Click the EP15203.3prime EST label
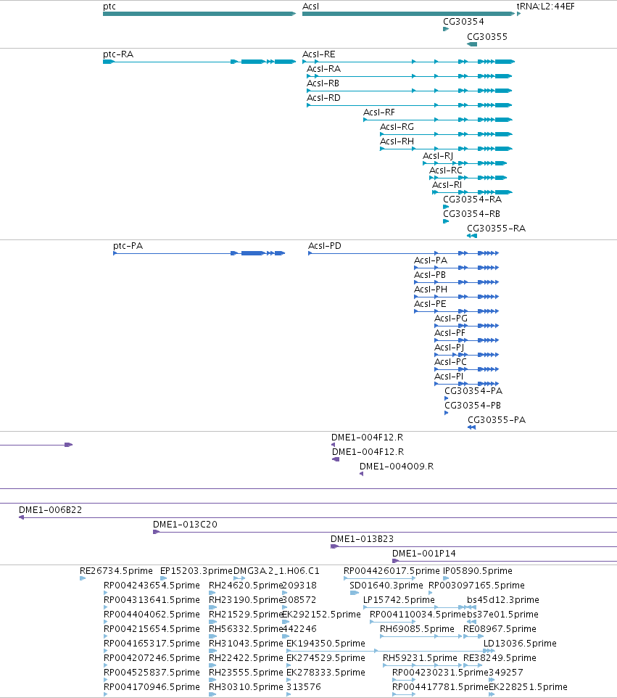 tap(196, 571)
